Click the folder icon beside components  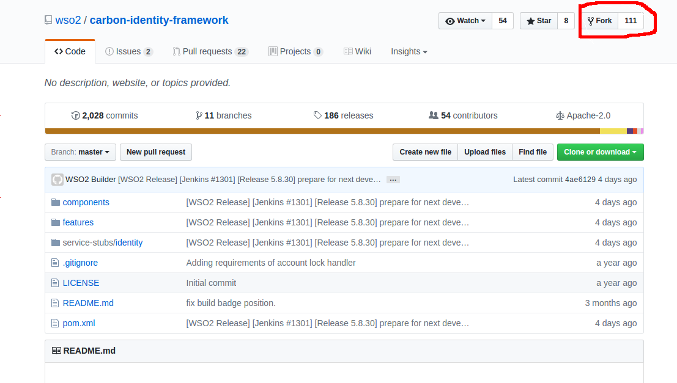click(55, 202)
